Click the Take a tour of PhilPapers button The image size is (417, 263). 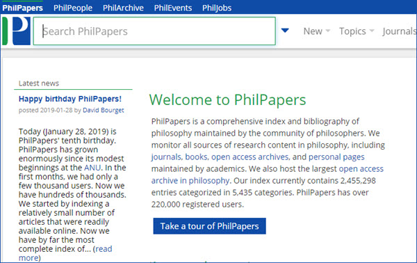209,226
